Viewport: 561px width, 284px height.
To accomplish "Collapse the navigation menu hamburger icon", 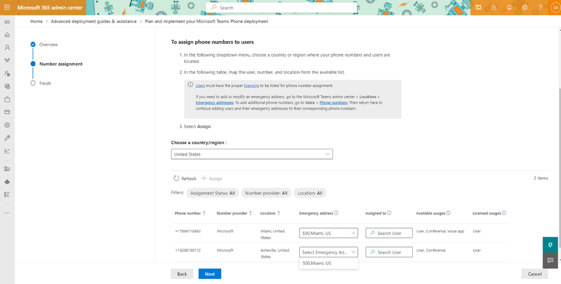I will (7, 22).
